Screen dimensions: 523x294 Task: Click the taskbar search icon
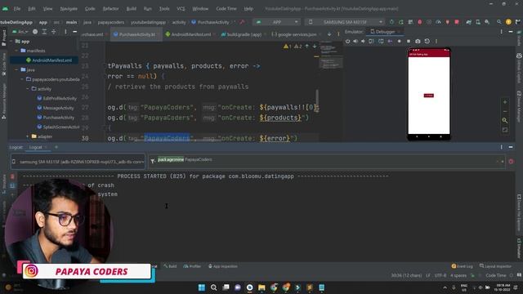click(x=213, y=287)
